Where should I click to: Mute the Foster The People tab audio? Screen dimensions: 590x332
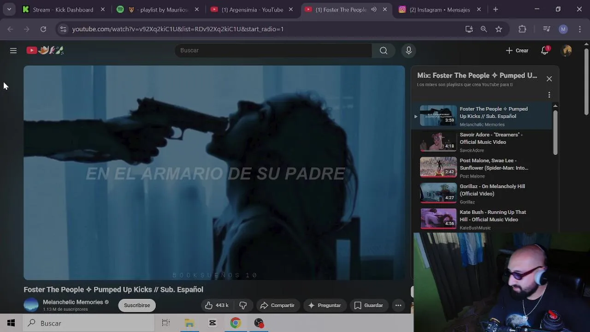point(374,9)
